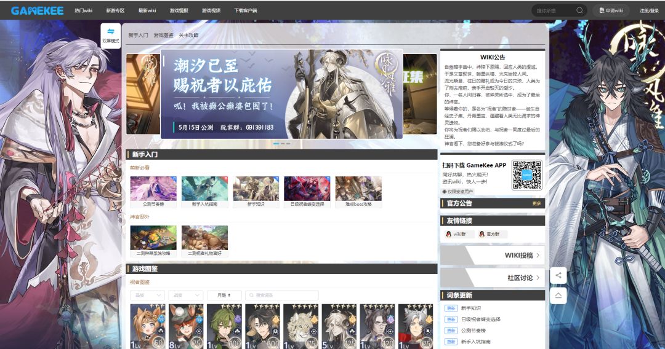665x349 pixels.
Task: Open 游戏情报 in top navigation
Action: (179, 10)
